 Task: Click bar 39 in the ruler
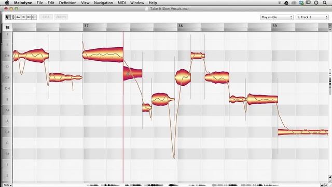click(274, 26)
